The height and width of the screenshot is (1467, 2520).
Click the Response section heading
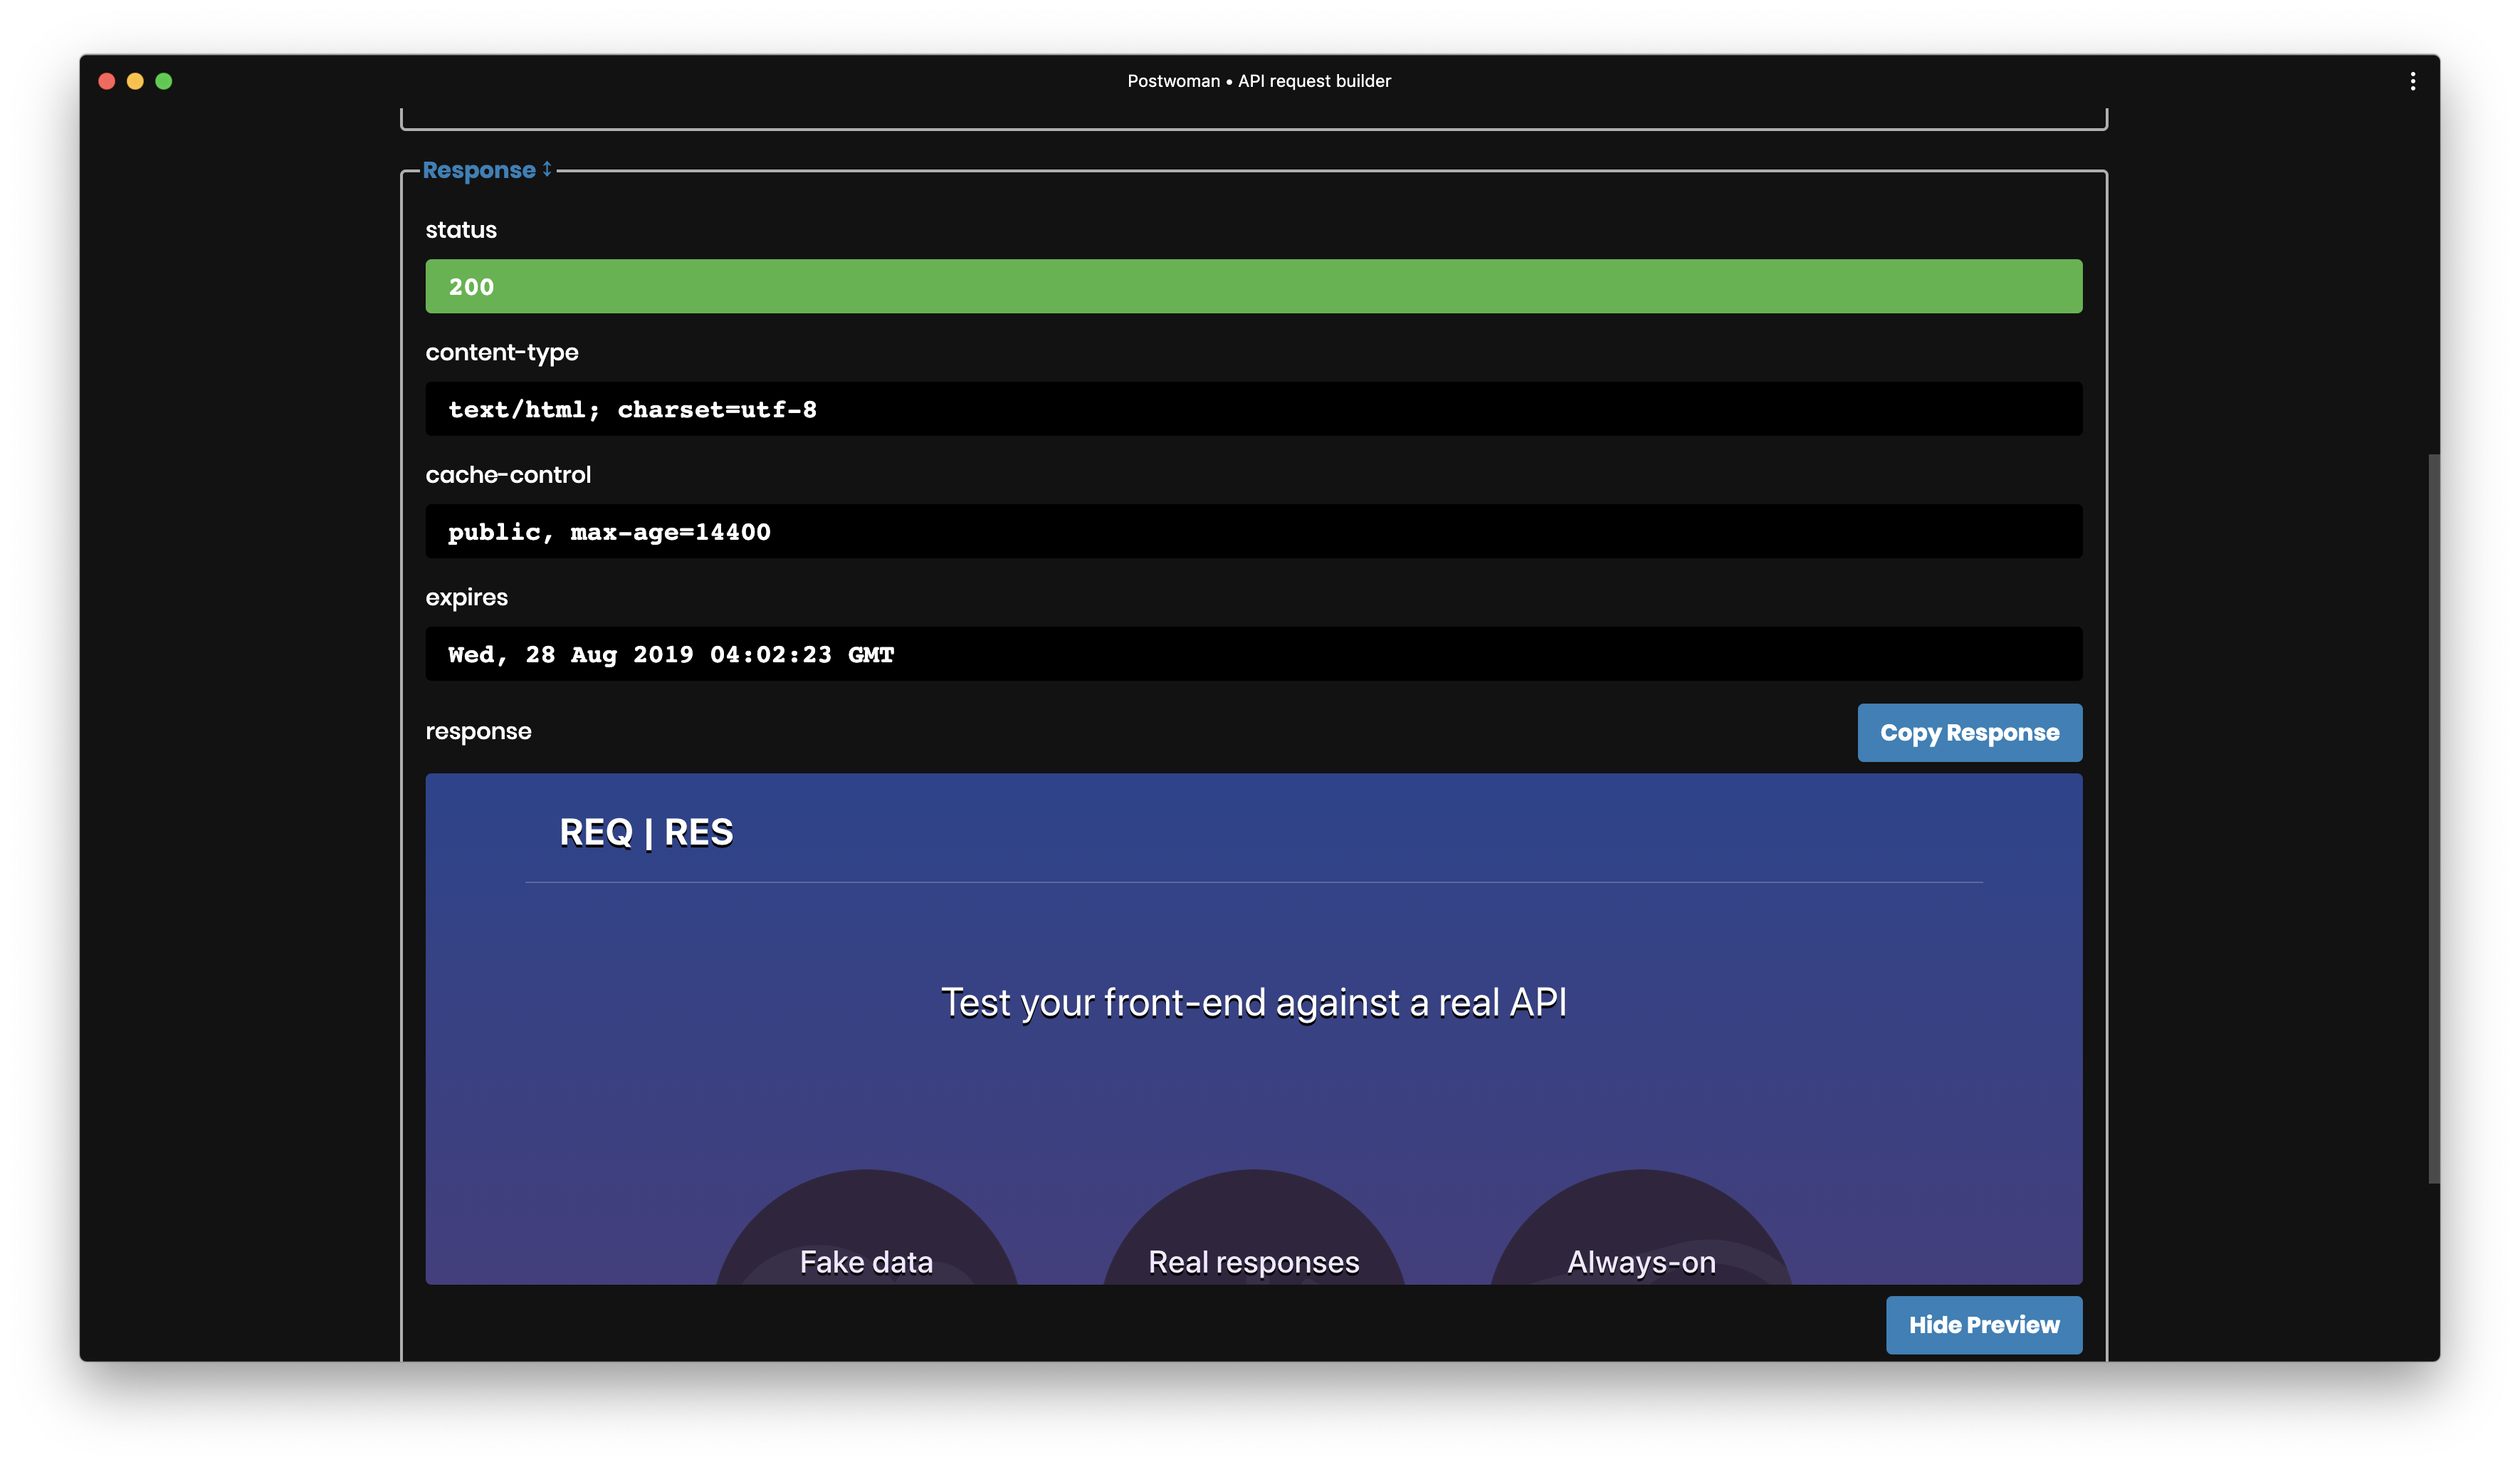tap(478, 170)
